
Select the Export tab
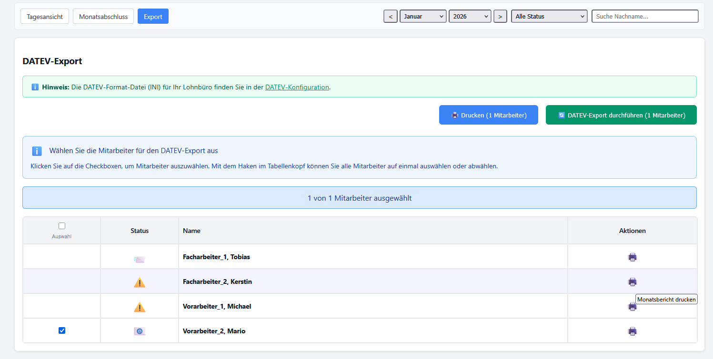coord(153,16)
